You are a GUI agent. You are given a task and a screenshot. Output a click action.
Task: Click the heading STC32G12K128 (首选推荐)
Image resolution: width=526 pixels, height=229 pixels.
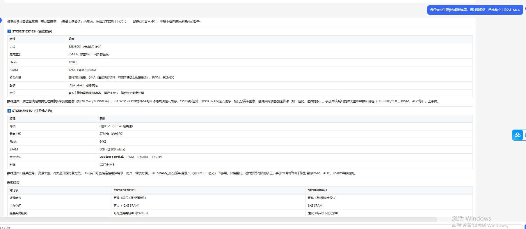32,31
